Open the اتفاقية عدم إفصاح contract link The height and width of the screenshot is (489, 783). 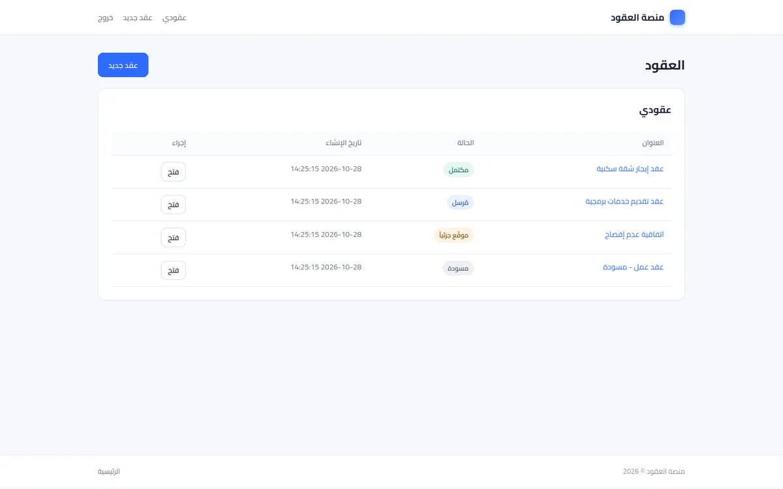pos(634,235)
